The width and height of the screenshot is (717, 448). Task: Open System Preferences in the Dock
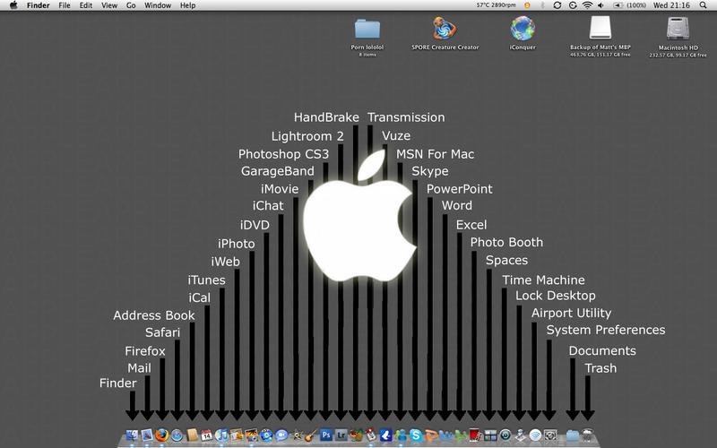[549, 435]
